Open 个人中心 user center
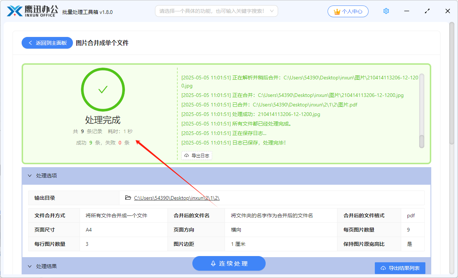This screenshot has width=458, height=278. click(348, 11)
